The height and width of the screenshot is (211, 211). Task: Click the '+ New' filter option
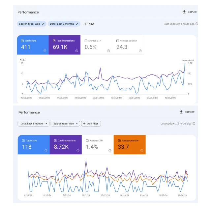(x=89, y=24)
